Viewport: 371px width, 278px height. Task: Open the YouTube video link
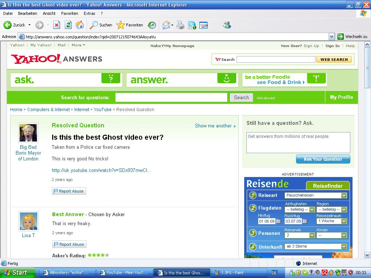(x=101, y=170)
